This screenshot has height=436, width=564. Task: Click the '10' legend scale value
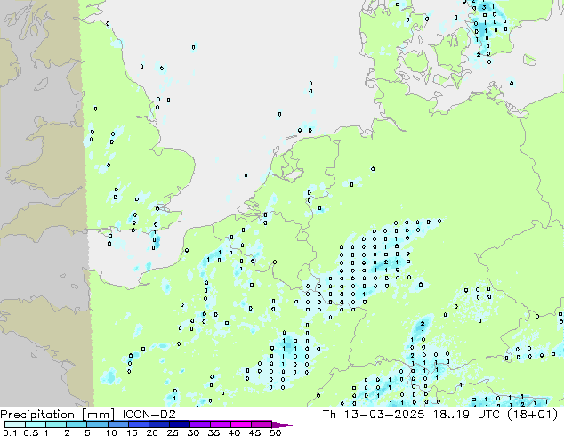(111, 432)
